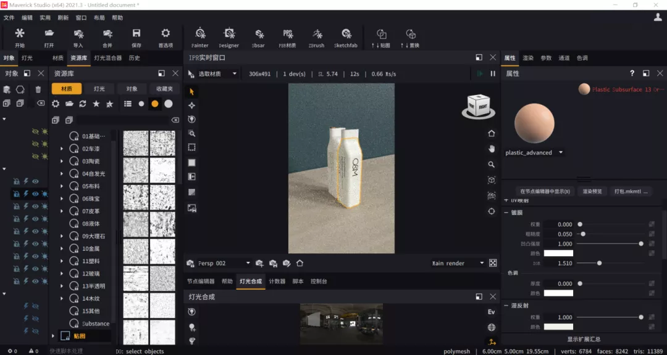Screen dimensions: 667x355
Task: Click refresh icon in 资源库 toolbar
Action: coord(83,104)
